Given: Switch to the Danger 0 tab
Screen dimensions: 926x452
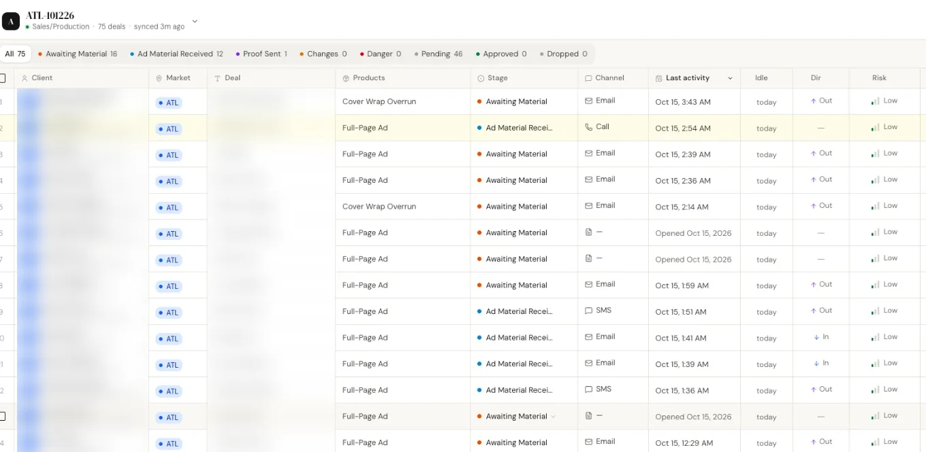Looking at the screenshot, I should tap(381, 54).
